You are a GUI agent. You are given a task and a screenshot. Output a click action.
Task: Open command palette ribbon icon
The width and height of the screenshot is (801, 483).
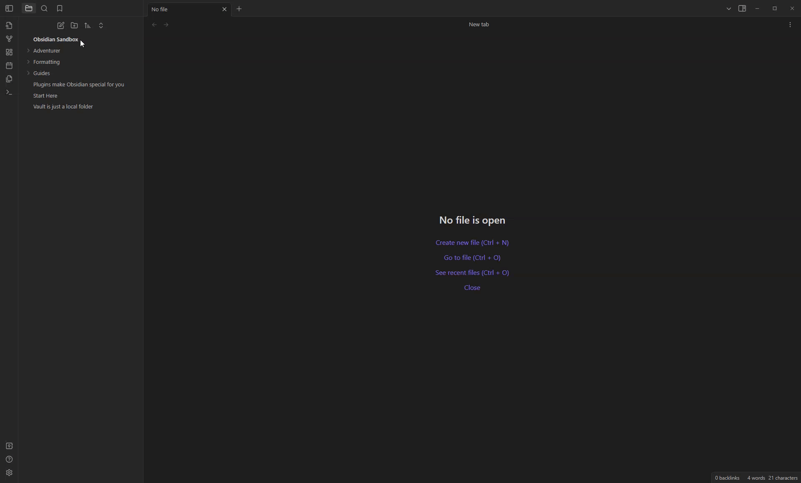[x=9, y=92]
